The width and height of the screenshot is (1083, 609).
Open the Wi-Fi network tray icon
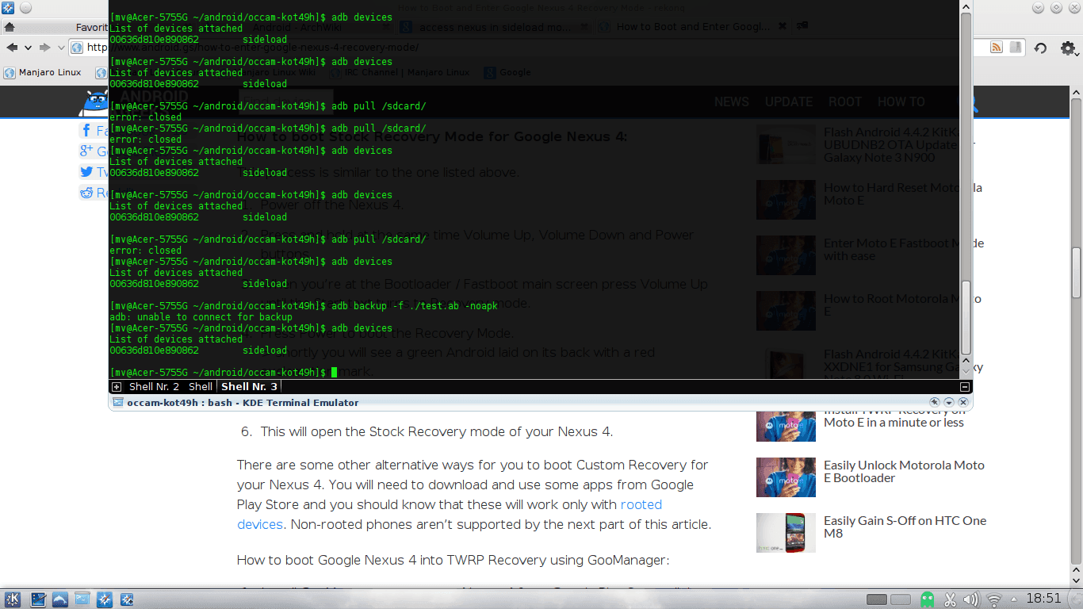tap(994, 599)
